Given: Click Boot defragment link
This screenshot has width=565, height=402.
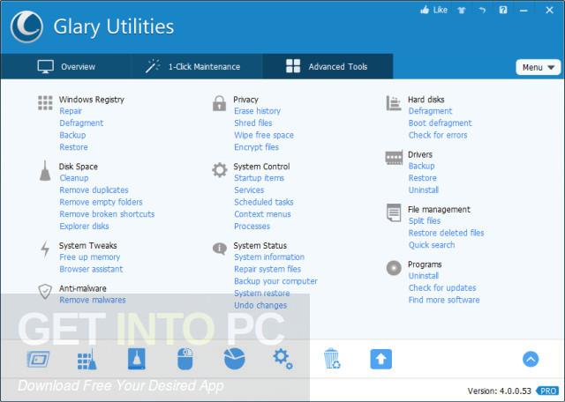Looking at the screenshot, I should pyautogui.click(x=440, y=123).
